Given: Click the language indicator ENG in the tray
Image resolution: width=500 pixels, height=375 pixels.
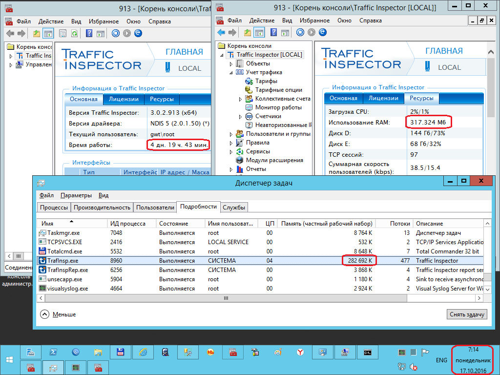Looking at the screenshot, I should pyautogui.click(x=441, y=360).
